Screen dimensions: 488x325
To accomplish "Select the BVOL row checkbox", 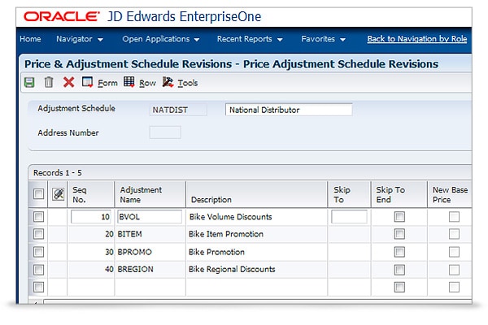I will pos(38,217).
